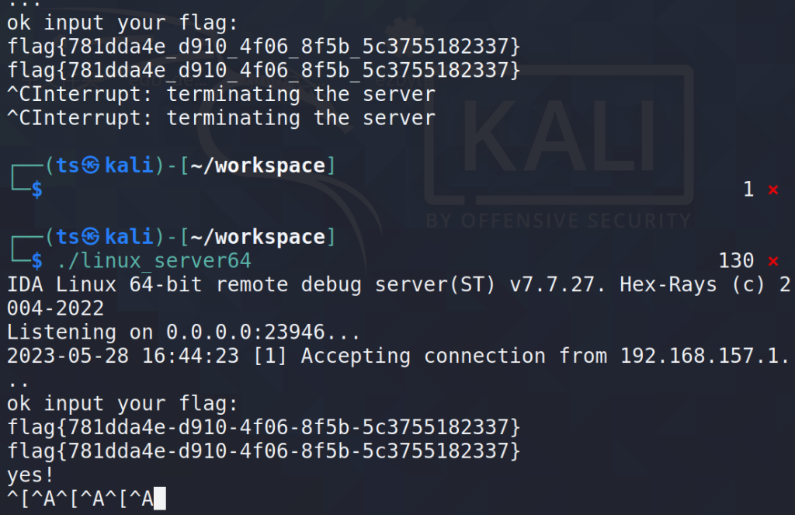Click the exit code 130 number
Screen dimensions: 795x515
(x=737, y=261)
